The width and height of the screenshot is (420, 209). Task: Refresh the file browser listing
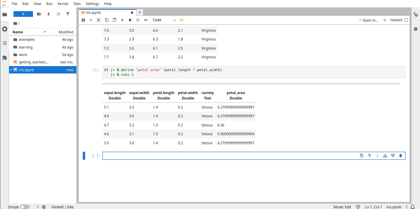point(58,14)
